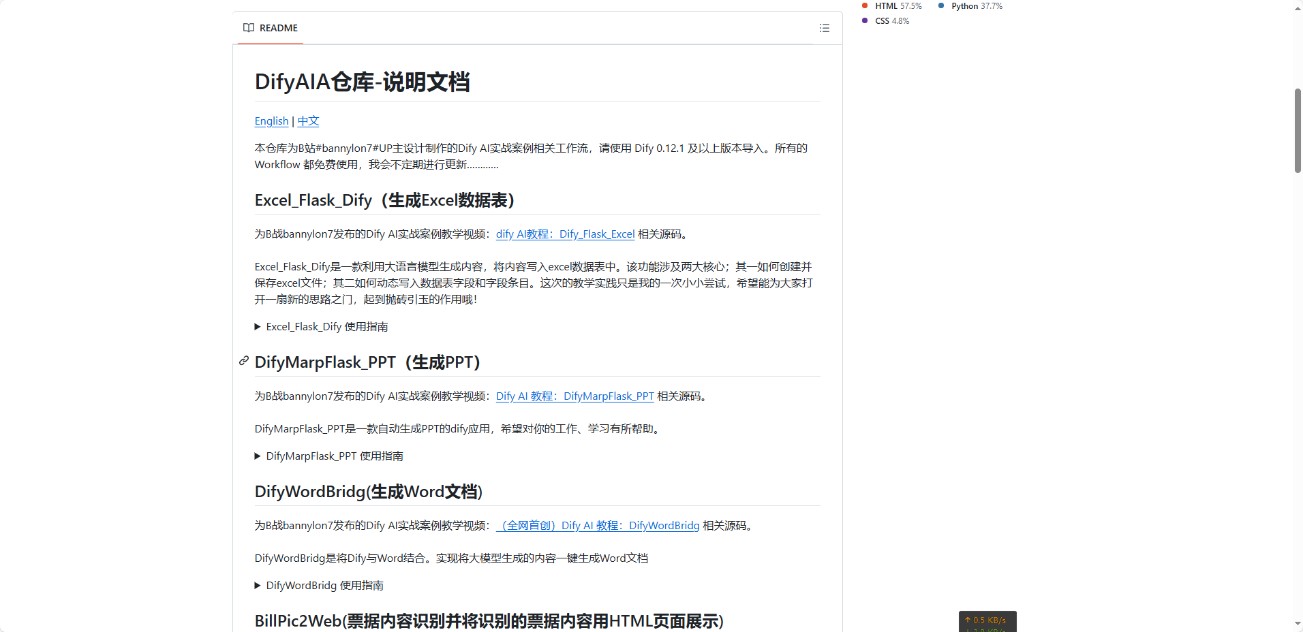Click anchor link icon beside DifyMarpFlask_PPT heading
Image resolution: width=1303 pixels, height=632 pixels.
point(243,361)
